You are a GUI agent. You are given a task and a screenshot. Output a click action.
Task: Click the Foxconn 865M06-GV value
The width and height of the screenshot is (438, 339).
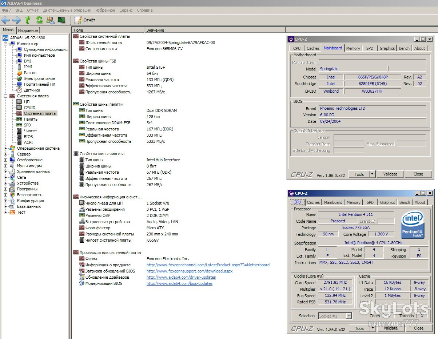pos(164,49)
